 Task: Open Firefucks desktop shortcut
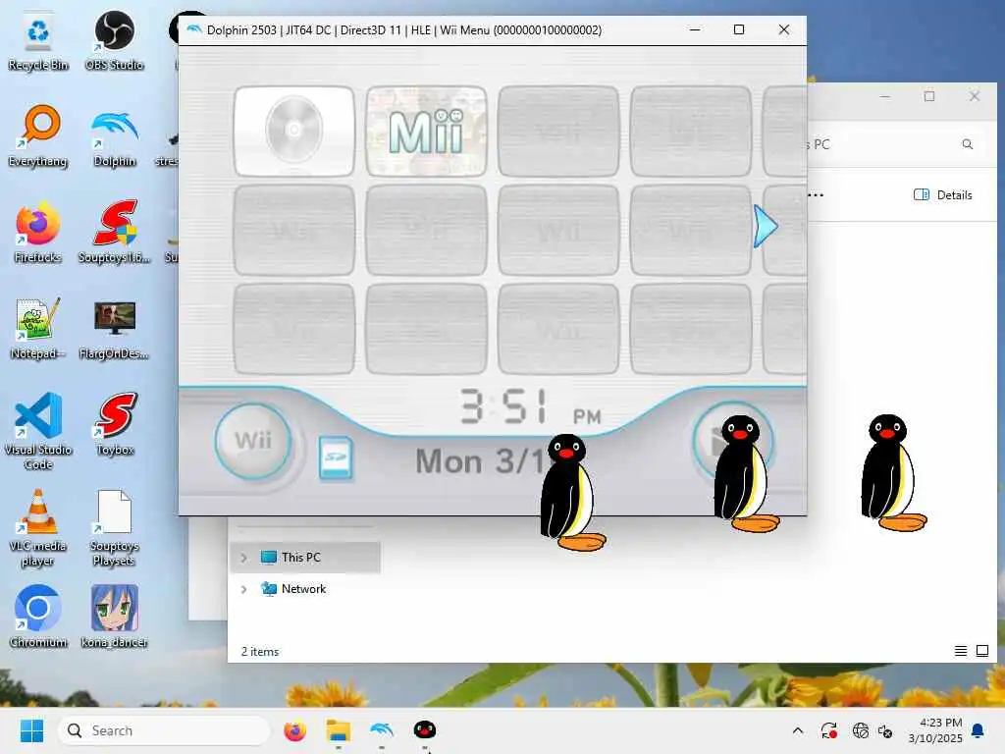tap(38, 232)
